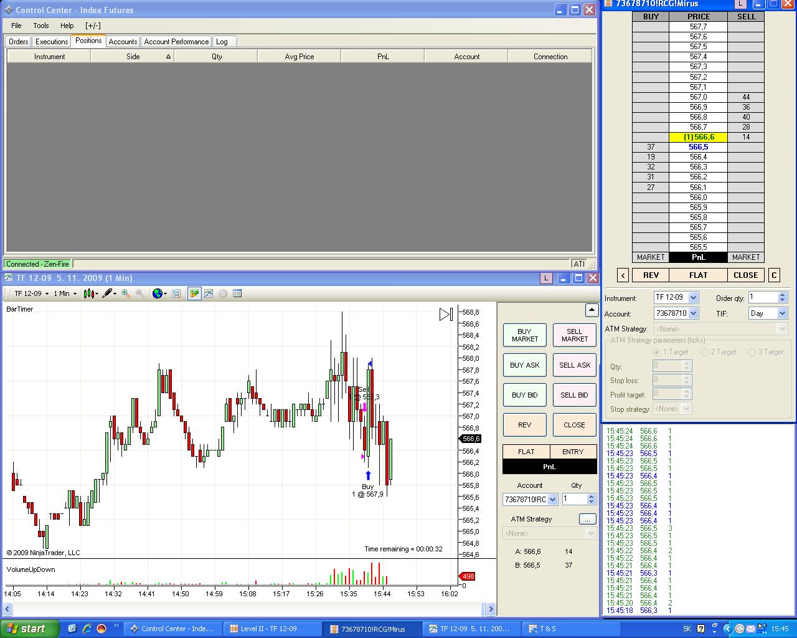This screenshot has height=638, width=797.
Task: Click FLAT button in the DOM window
Action: coord(698,275)
